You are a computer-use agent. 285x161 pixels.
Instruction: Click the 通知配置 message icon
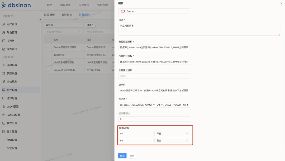click(x=4, y=98)
